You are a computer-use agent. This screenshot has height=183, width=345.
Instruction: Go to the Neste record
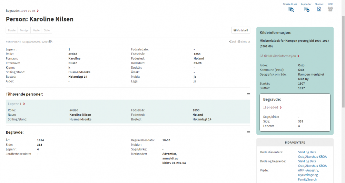36,30
